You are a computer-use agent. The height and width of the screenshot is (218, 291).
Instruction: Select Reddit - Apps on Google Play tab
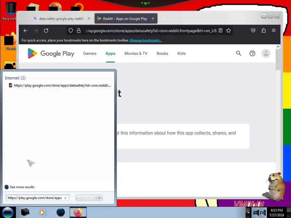(x=126, y=18)
